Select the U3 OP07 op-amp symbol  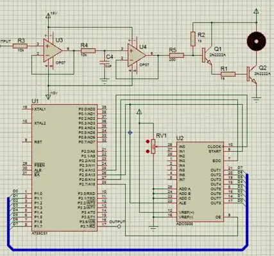click(x=53, y=51)
